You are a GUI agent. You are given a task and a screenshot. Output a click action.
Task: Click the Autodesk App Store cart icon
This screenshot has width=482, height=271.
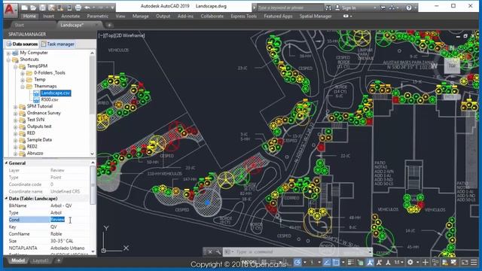point(383,8)
